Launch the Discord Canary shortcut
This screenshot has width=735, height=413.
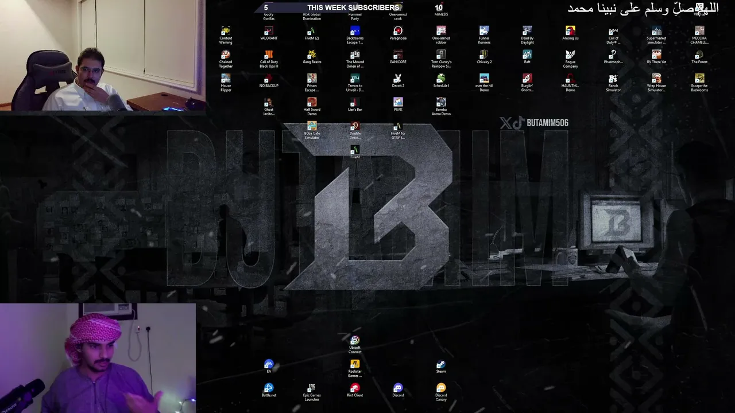tap(441, 393)
